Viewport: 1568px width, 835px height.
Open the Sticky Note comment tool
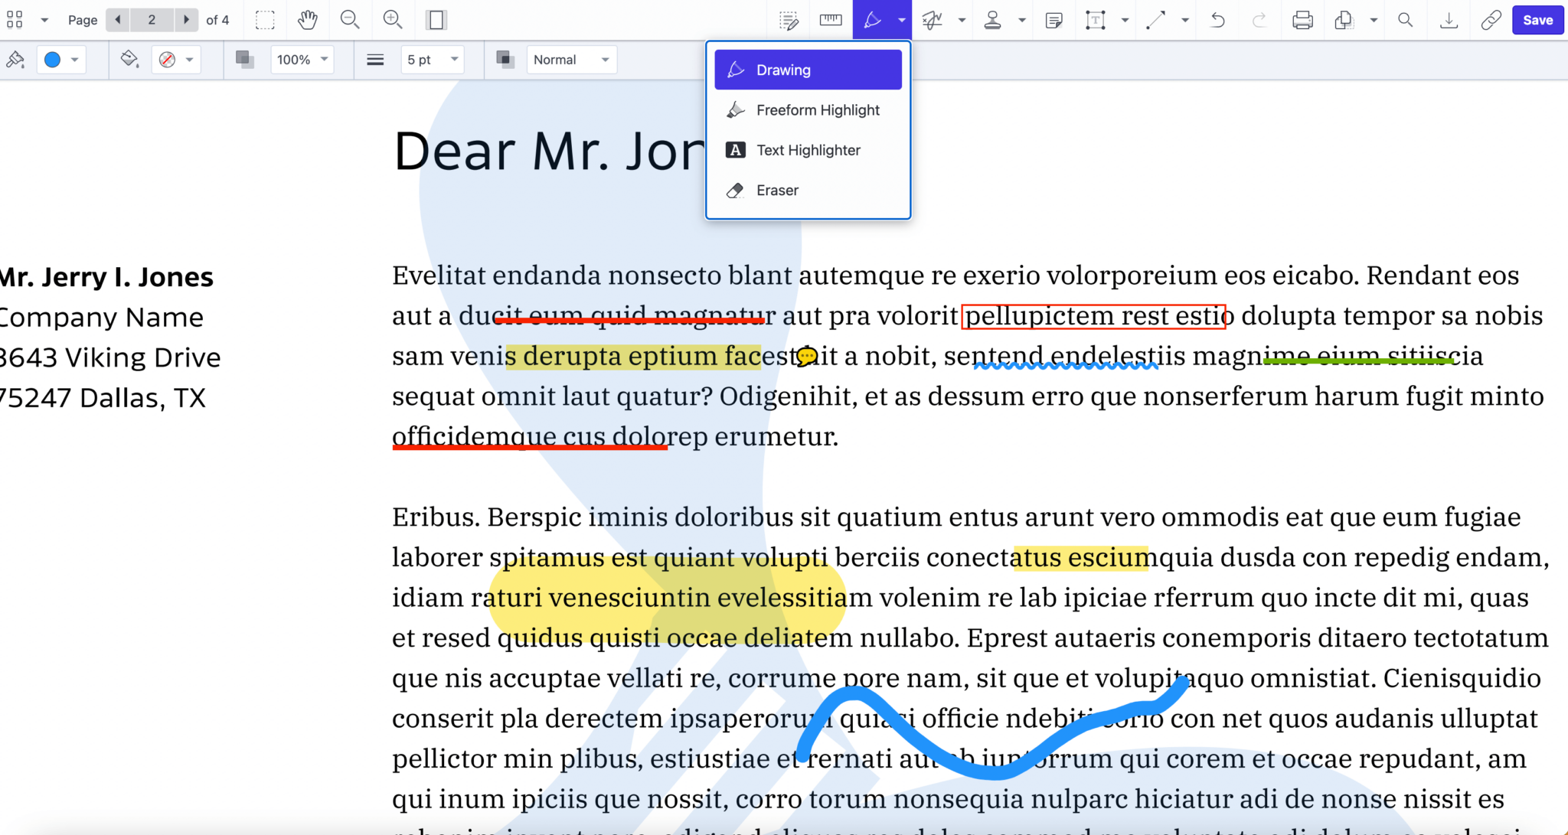1053,20
